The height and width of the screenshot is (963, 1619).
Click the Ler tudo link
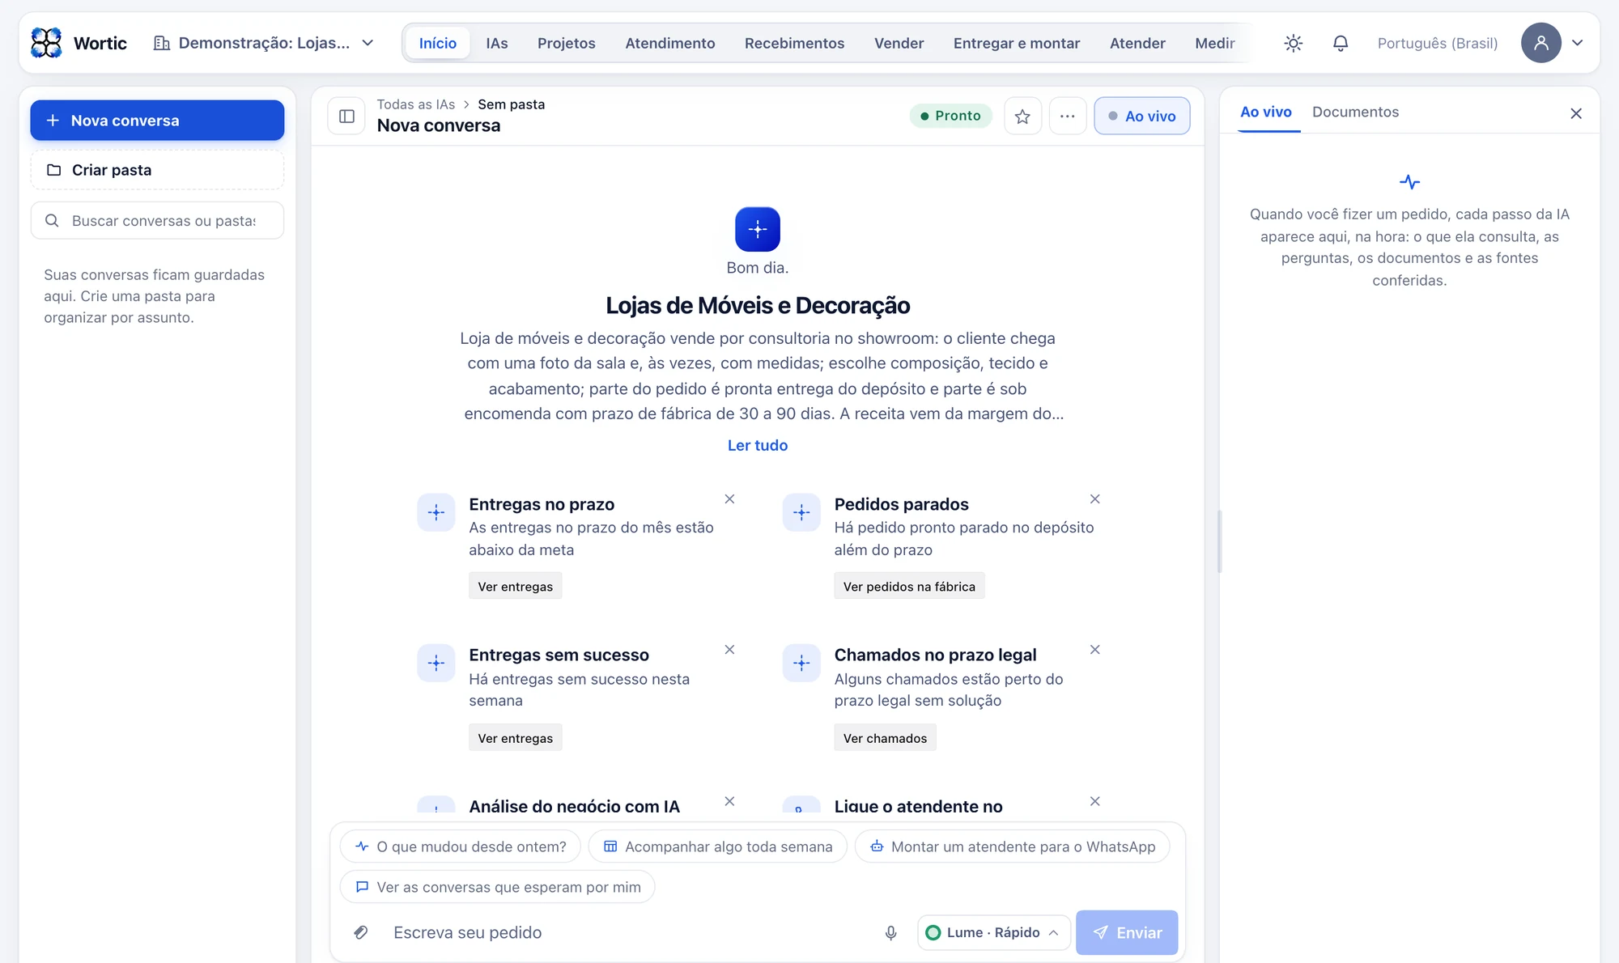pos(757,445)
